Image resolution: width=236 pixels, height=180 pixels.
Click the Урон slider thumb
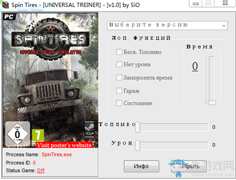138,146
